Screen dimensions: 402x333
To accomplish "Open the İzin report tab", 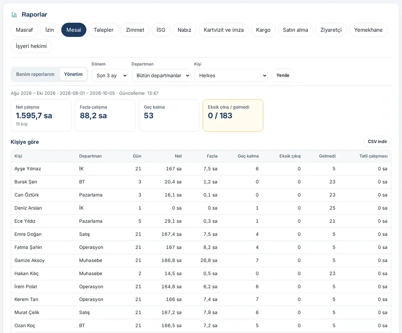I will tap(50, 30).
